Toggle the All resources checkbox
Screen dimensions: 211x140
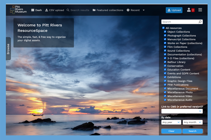[163, 28]
